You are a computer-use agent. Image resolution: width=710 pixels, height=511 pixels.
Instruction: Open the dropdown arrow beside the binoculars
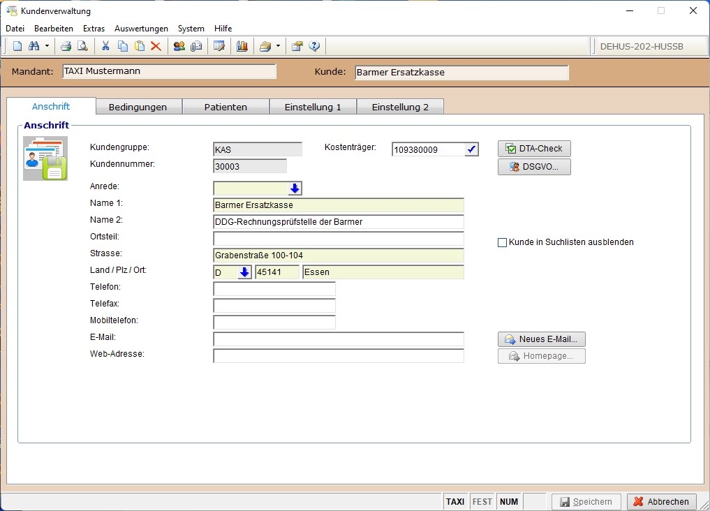point(47,46)
